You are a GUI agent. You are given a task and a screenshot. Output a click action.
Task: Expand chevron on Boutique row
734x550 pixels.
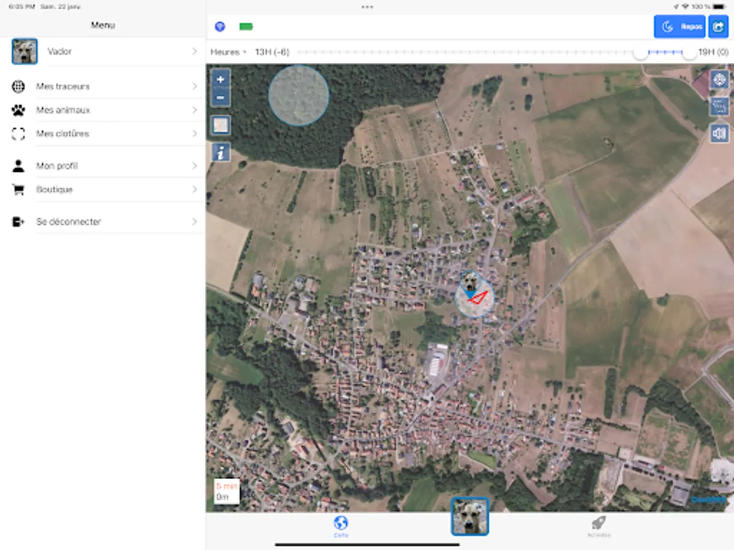[195, 190]
